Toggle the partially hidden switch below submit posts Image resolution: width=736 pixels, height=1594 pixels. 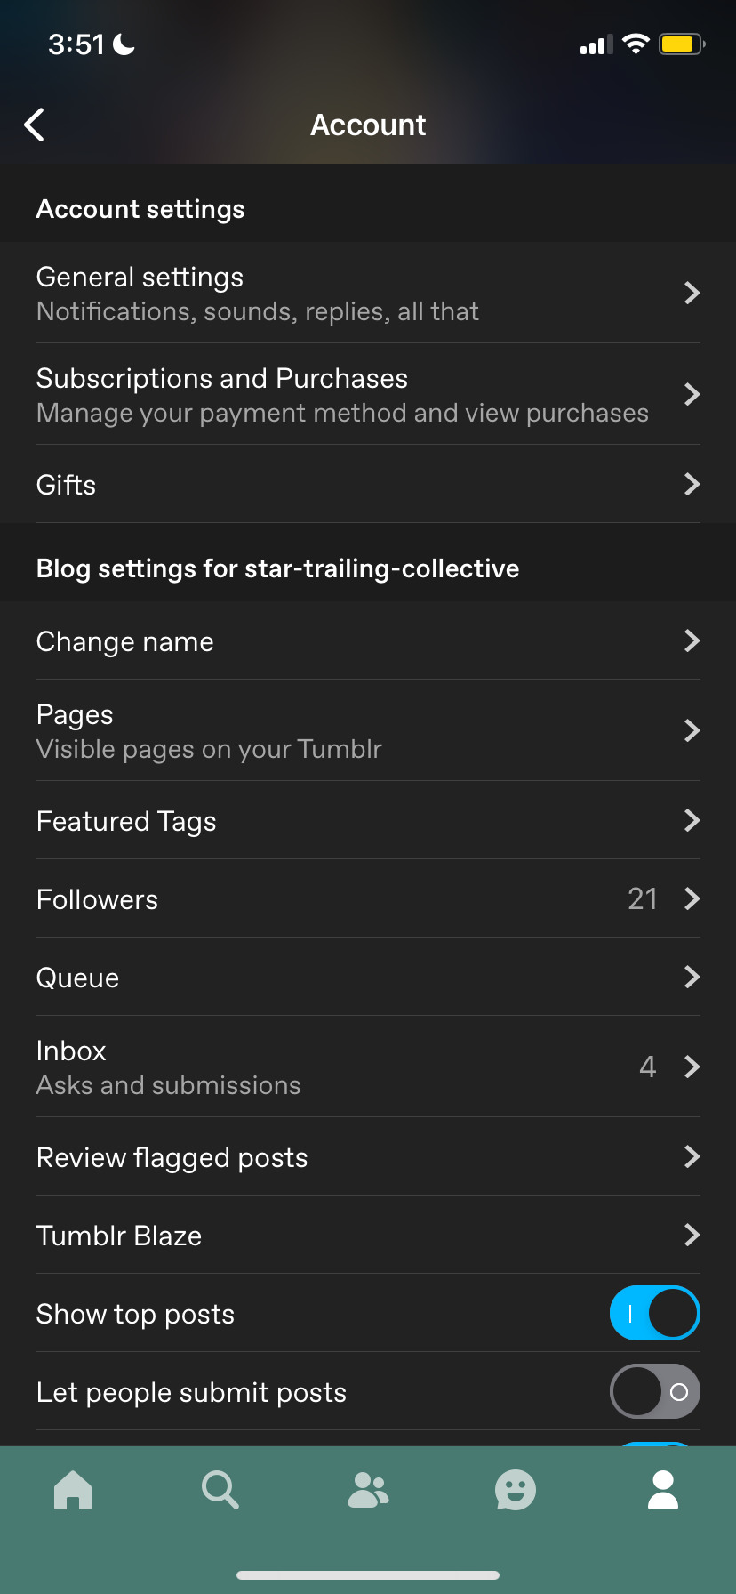click(x=655, y=1444)
